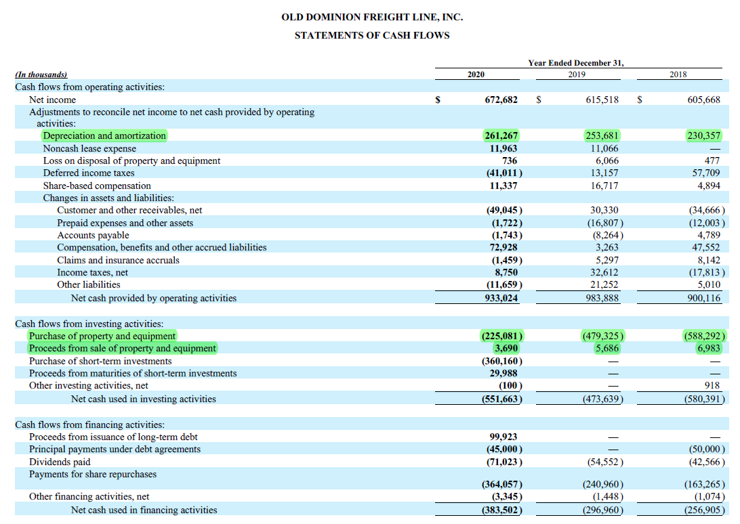Click 'Dividends paid' row label
Image resolution: width=740 pixels, height=524 pixels.
60,462
